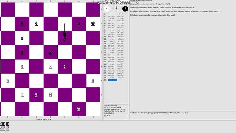Viewport: 236px width, 133px height.
Task: Click the highlighted move 30 entry cell
Action: (112, 80)
